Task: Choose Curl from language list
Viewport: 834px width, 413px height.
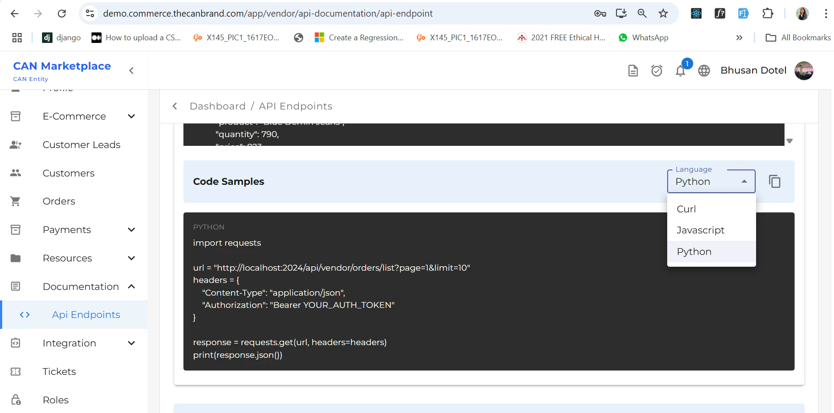Action: (711, 209)
